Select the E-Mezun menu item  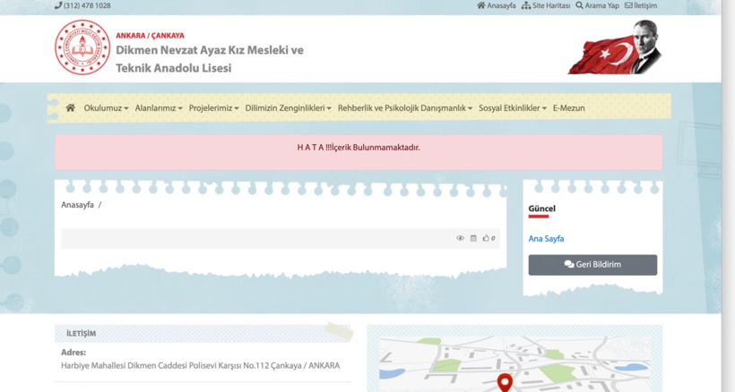point(568,108)
